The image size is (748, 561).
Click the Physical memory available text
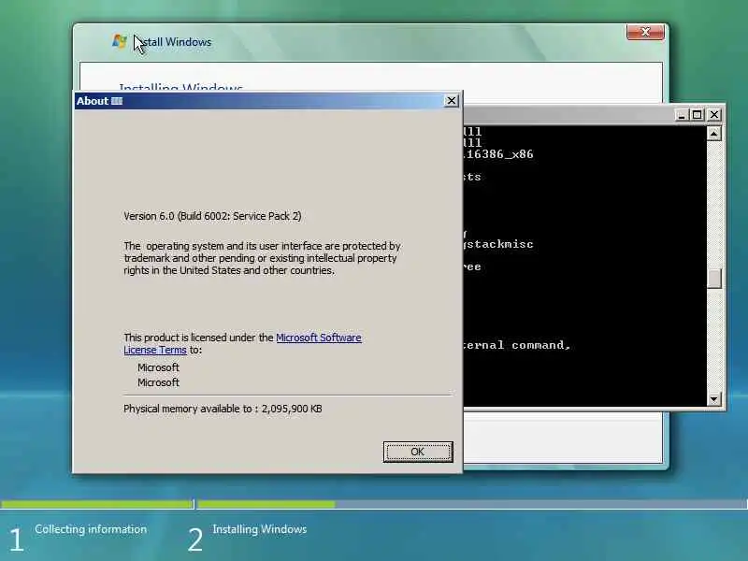point(223,409)
